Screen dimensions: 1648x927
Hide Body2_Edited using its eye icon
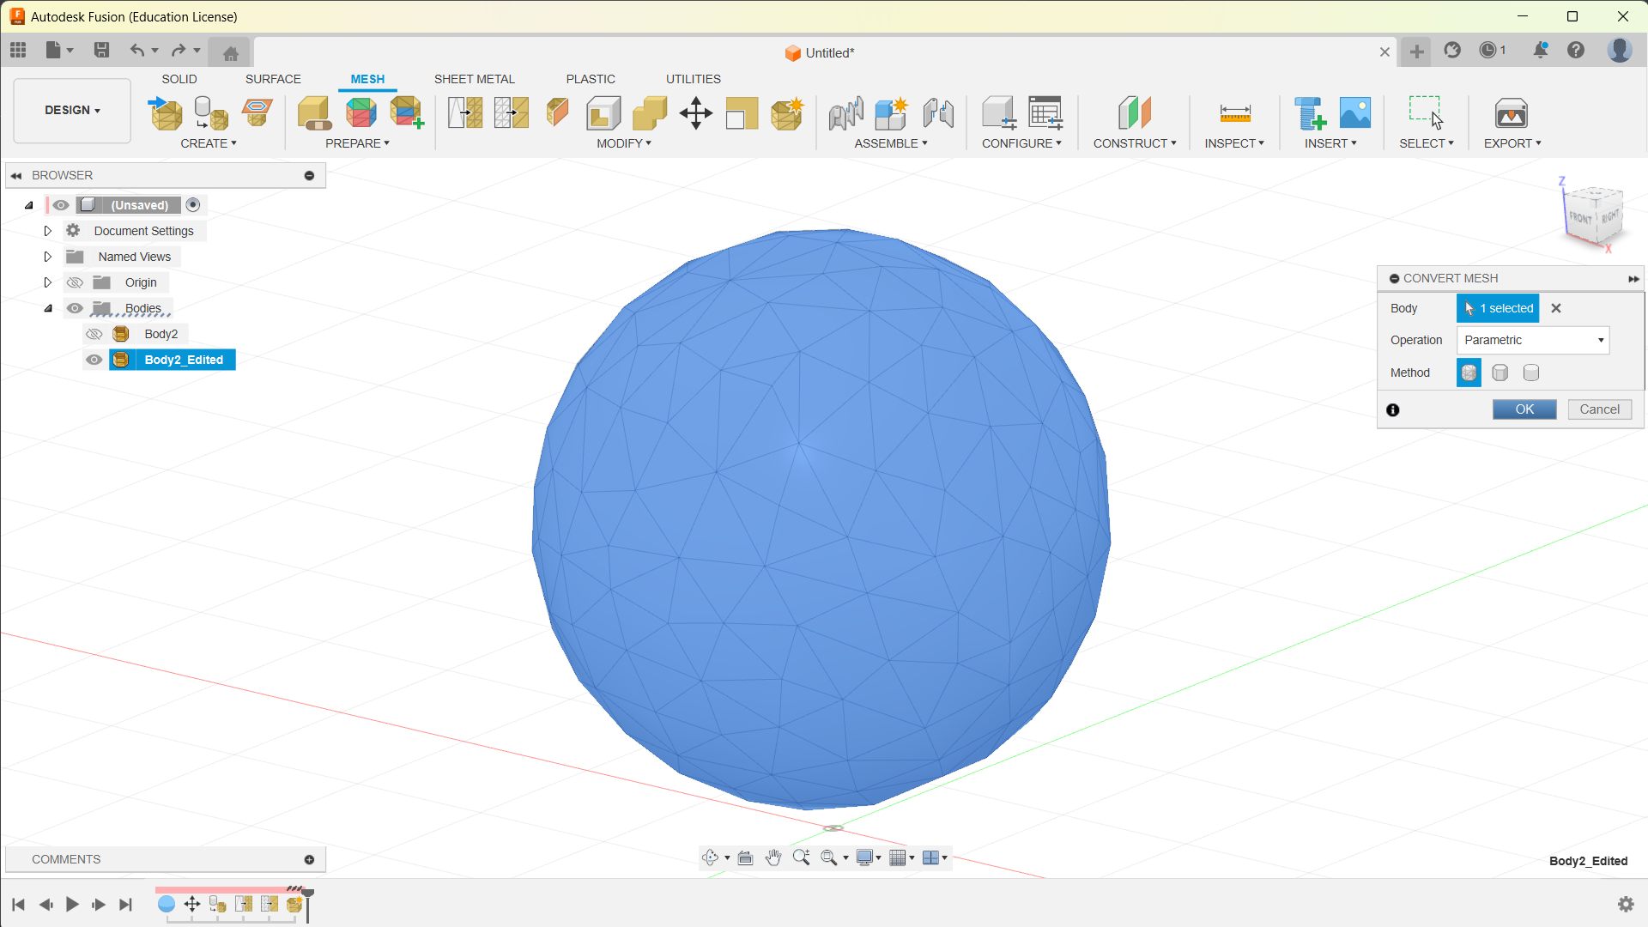click(x=94, y=360)
